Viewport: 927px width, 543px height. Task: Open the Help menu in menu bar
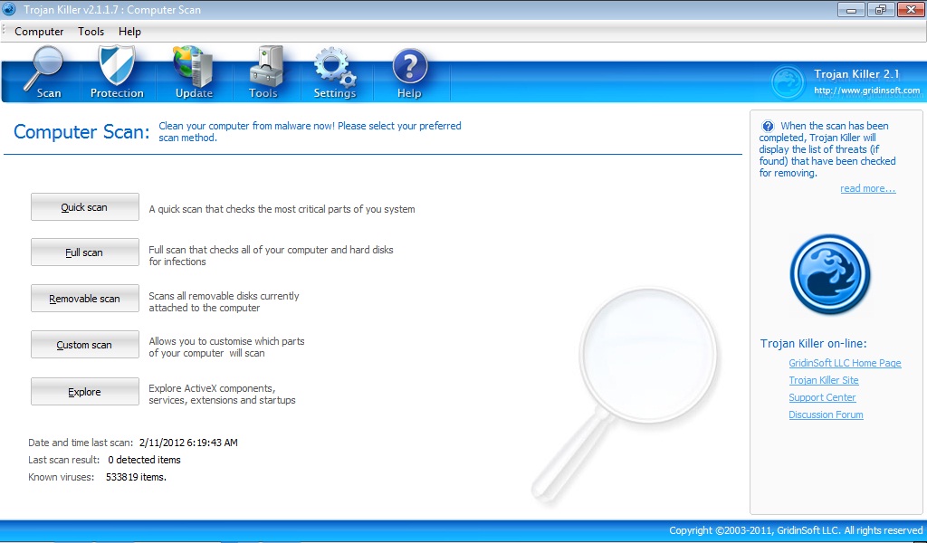click(129, 32)
